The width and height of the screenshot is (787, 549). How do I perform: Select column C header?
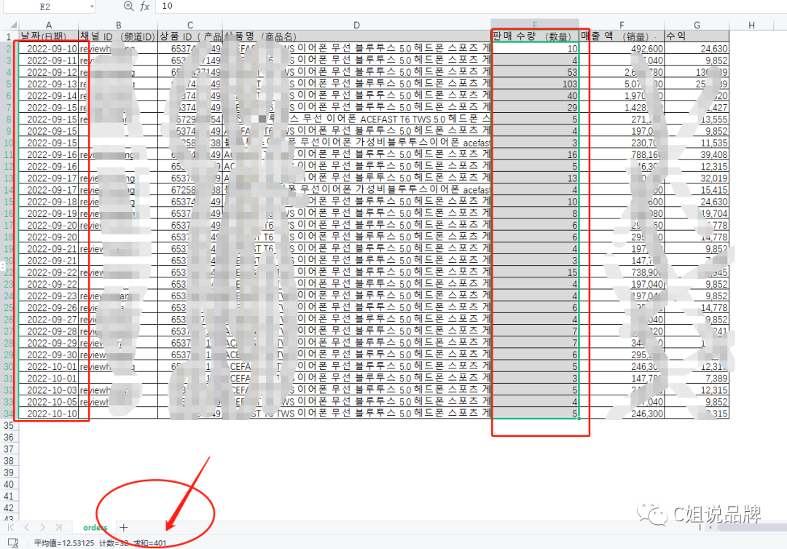point(190,25)
